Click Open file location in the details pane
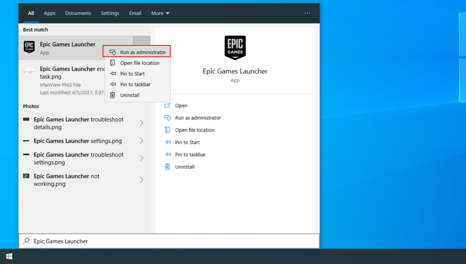 [195, 130]
